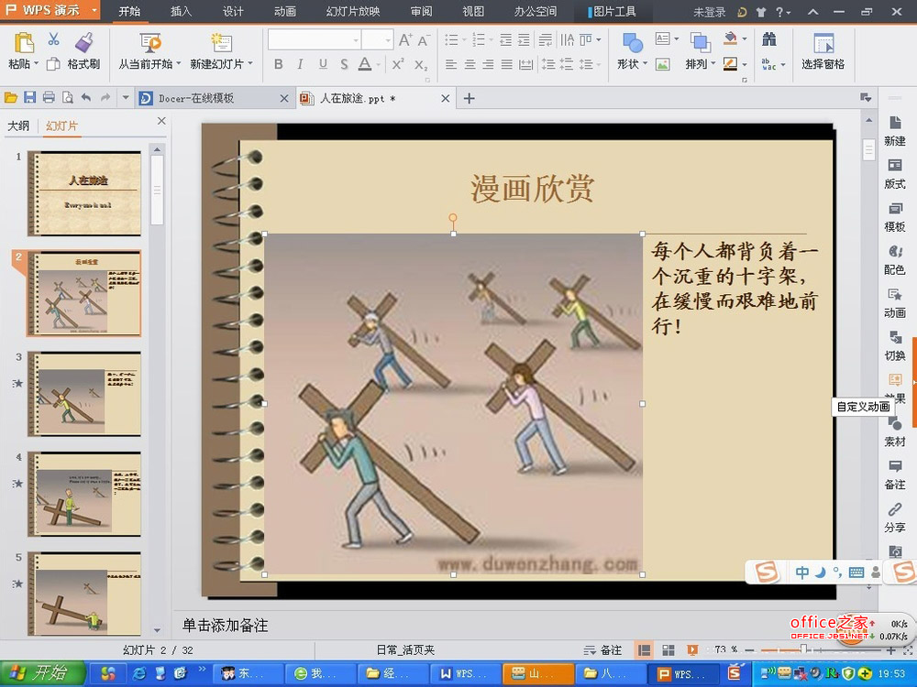Toggle Italic formatting
The width and height of the screenshot is (917, 687).
(301, 64)
